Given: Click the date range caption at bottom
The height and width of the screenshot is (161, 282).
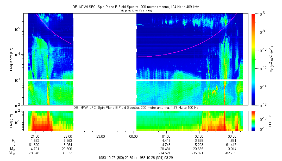Looking at the screenshot, I should coord(135,158).
